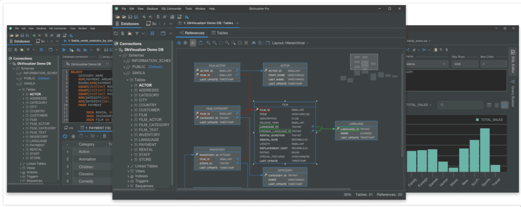Click the zoom in magnifier in graph toolbar
Viewport: 521px width, 207px height.
[208, 43]
